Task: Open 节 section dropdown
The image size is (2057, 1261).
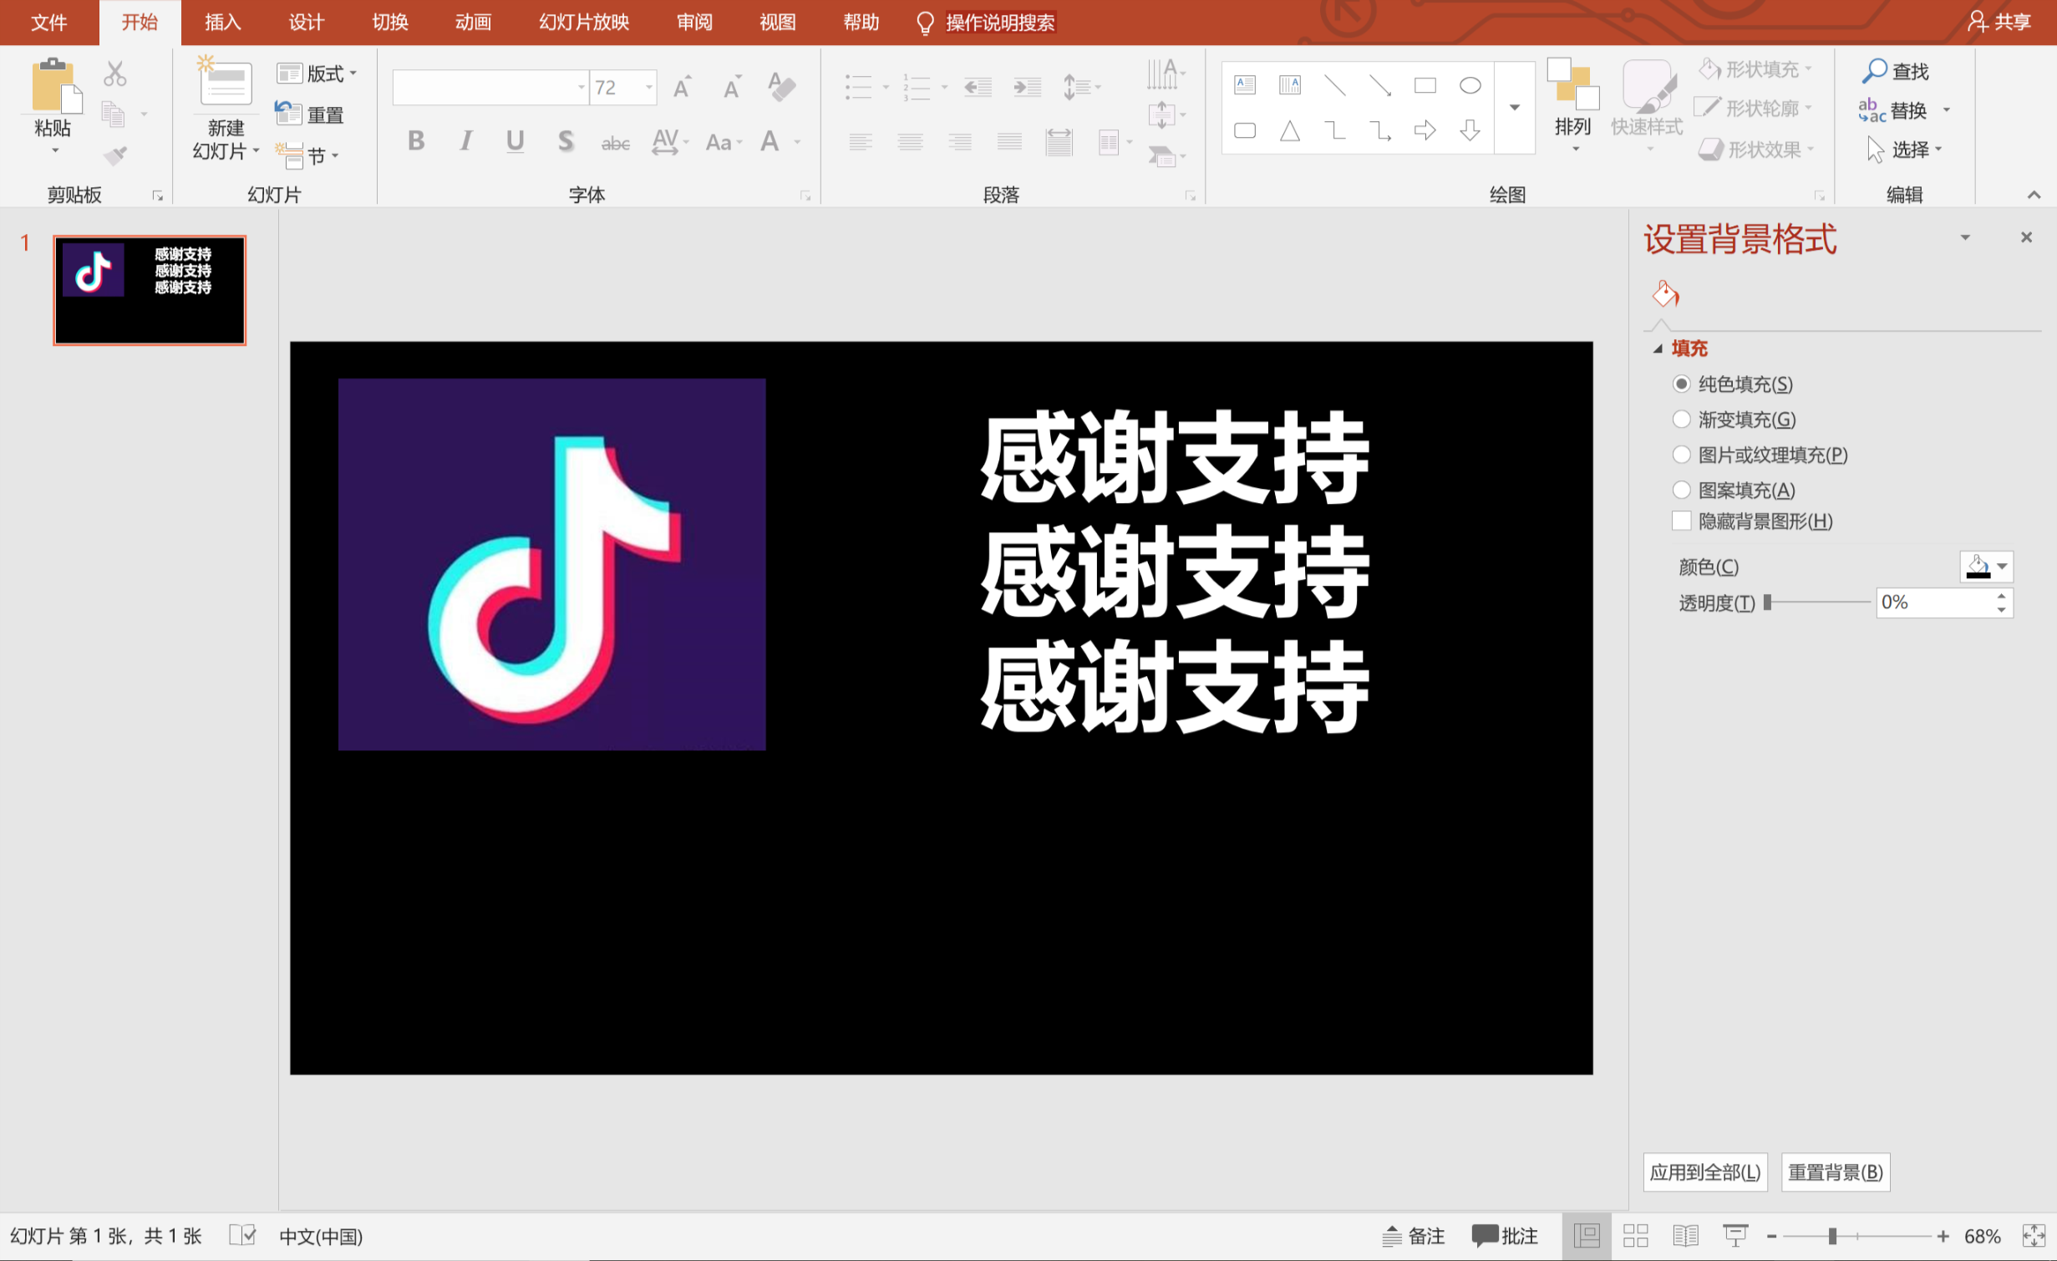Action: 307,155
